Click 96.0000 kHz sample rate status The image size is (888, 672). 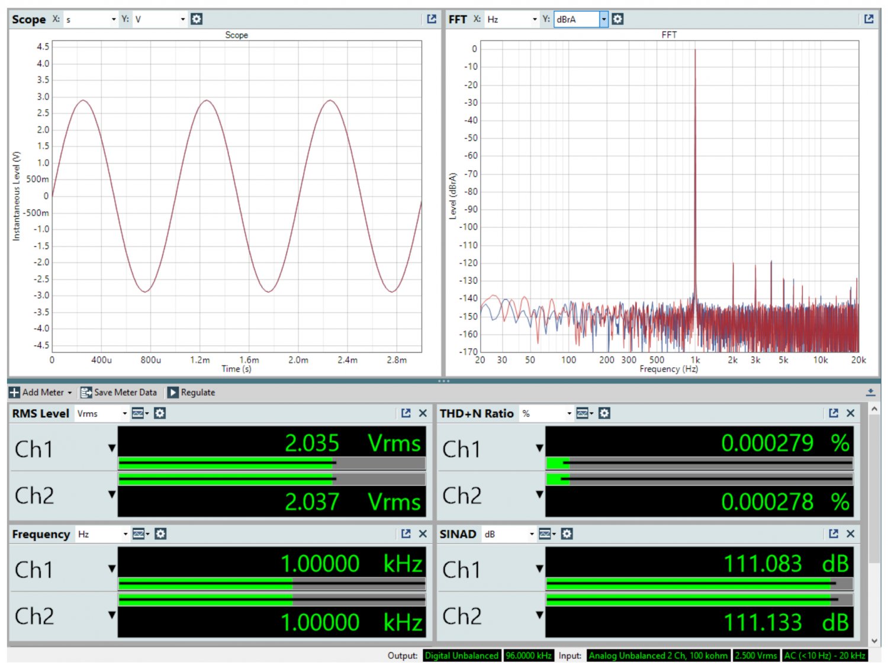[x=529, y=655]
